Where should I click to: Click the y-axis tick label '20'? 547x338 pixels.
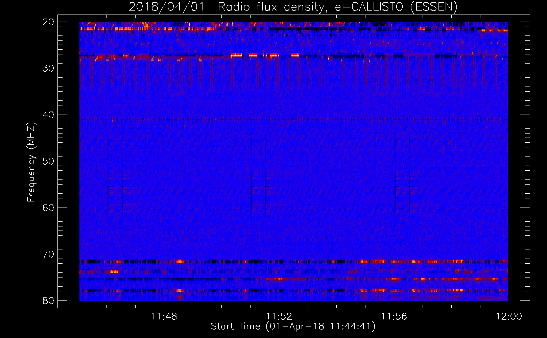click(49, 22)
